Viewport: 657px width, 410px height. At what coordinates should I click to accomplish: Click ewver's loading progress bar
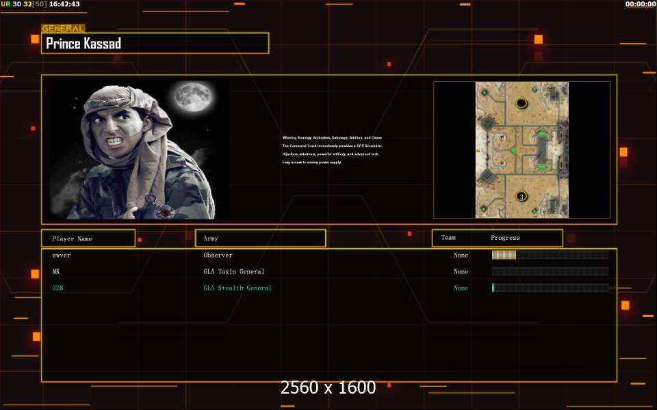(550, 255)
